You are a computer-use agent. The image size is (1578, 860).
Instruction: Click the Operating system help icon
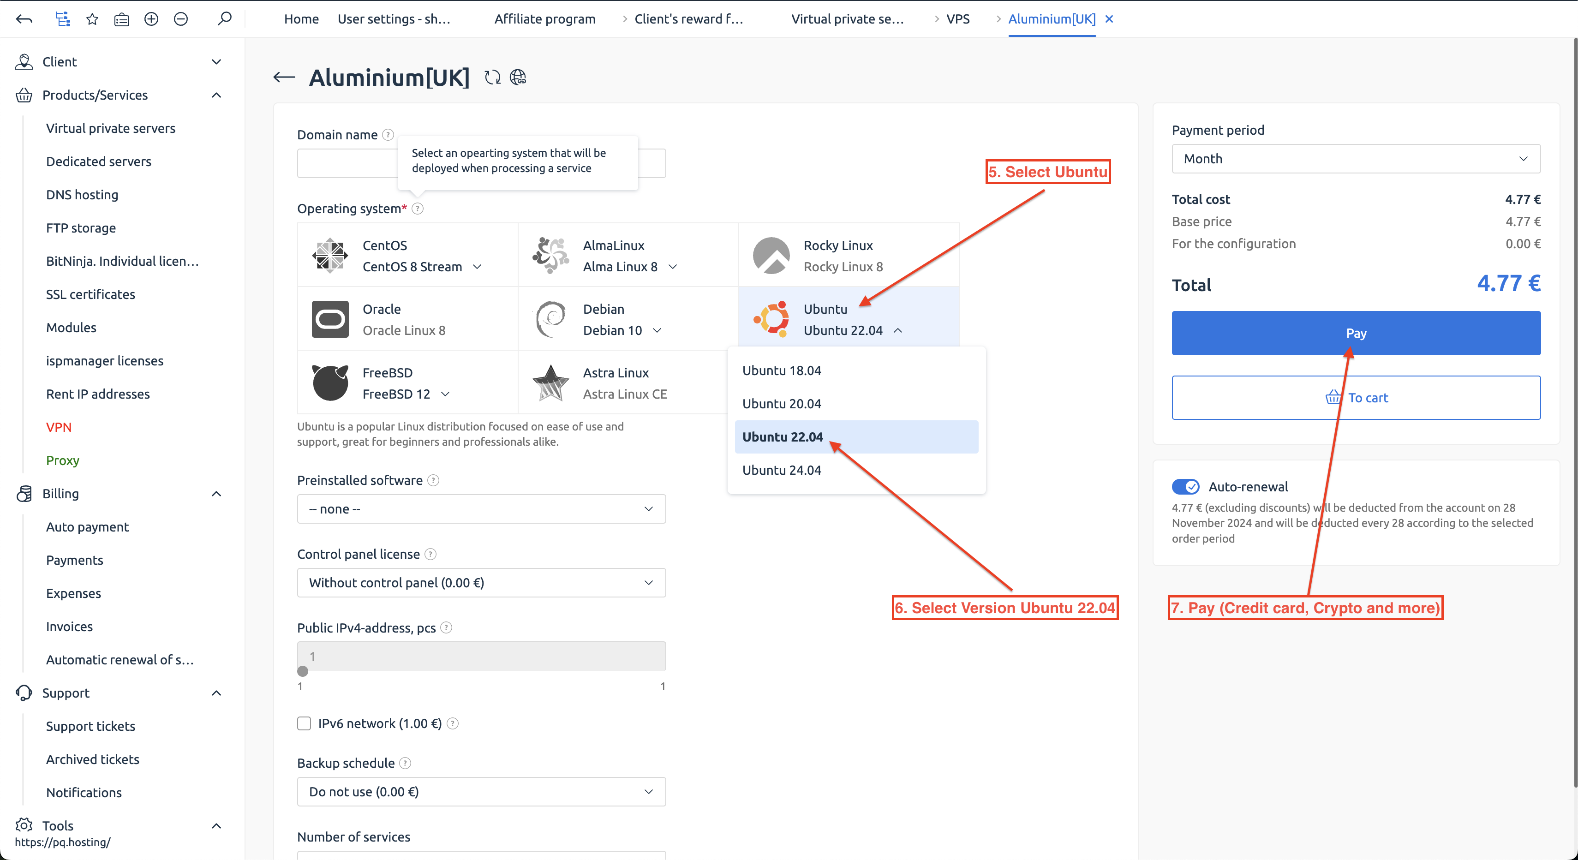click(418, 208)
